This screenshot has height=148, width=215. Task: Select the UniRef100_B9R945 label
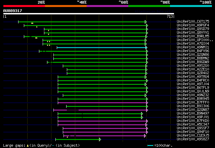(193, 99)
